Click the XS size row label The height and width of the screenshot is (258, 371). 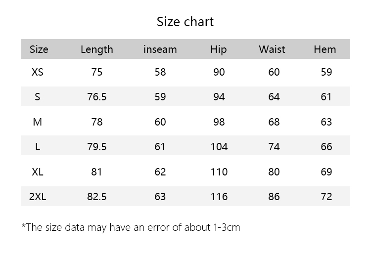pyautogui.click(x=38, y=72)
